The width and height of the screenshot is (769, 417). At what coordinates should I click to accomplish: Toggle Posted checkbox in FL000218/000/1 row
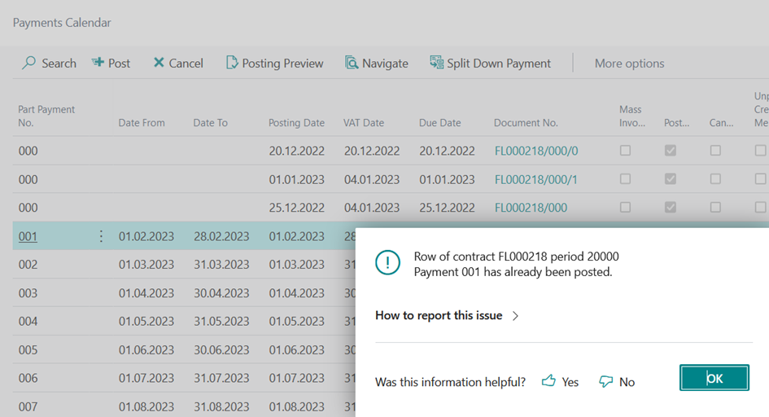[x=670, y=179]
